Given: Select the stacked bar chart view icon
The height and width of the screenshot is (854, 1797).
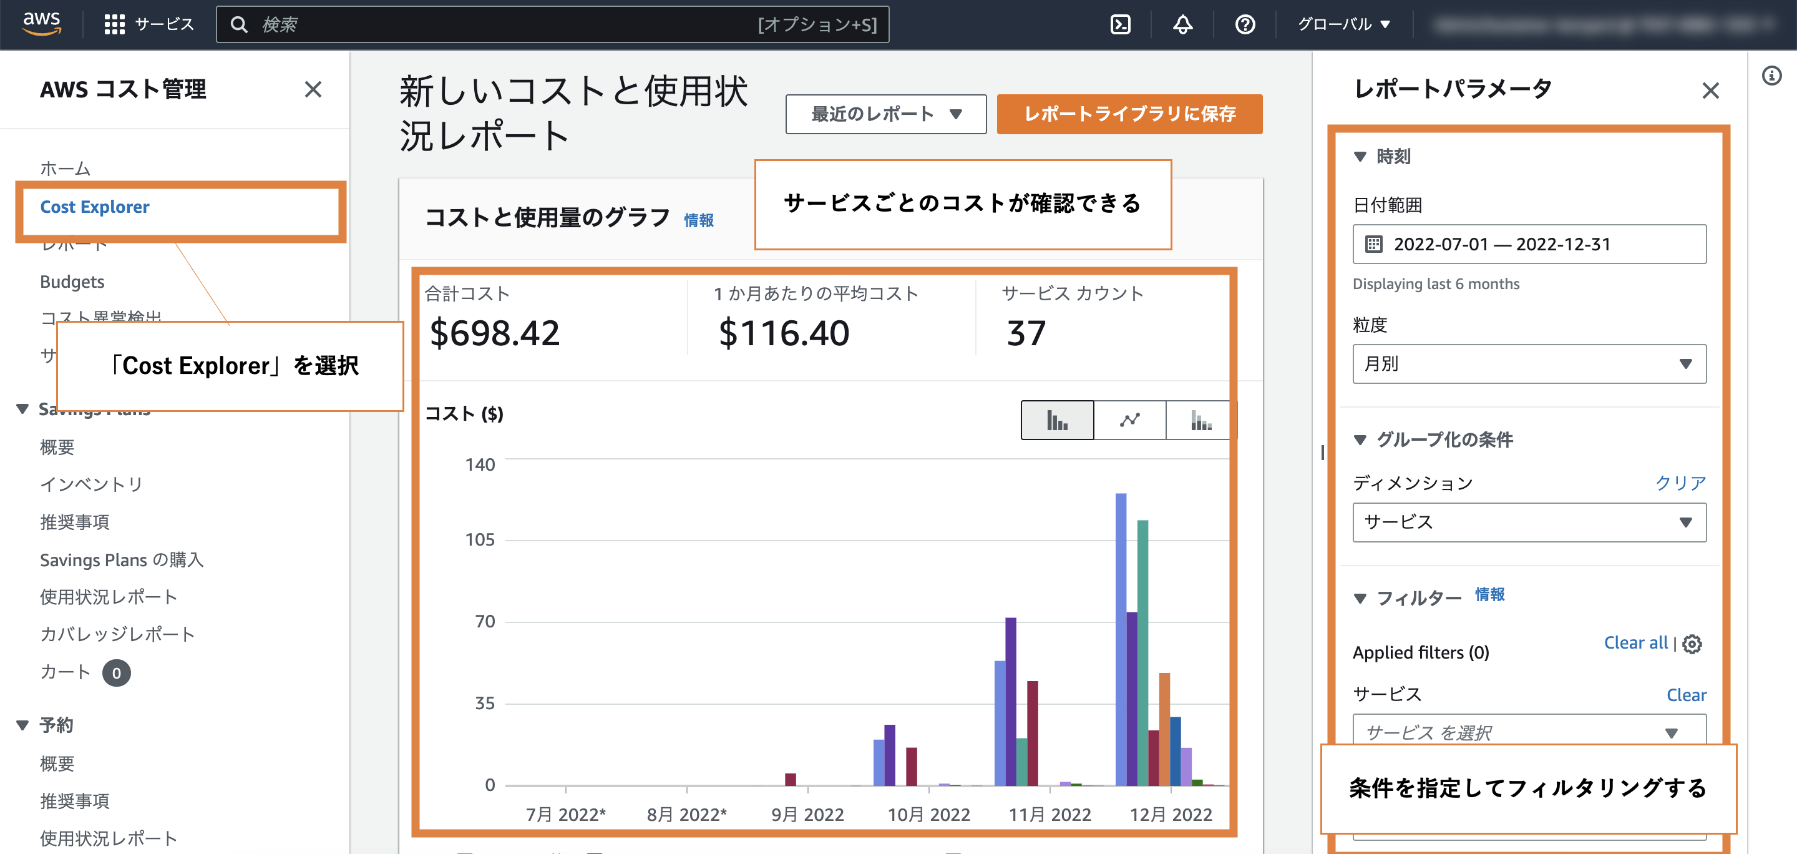Looking at the screenshot, I should 1200,420.
